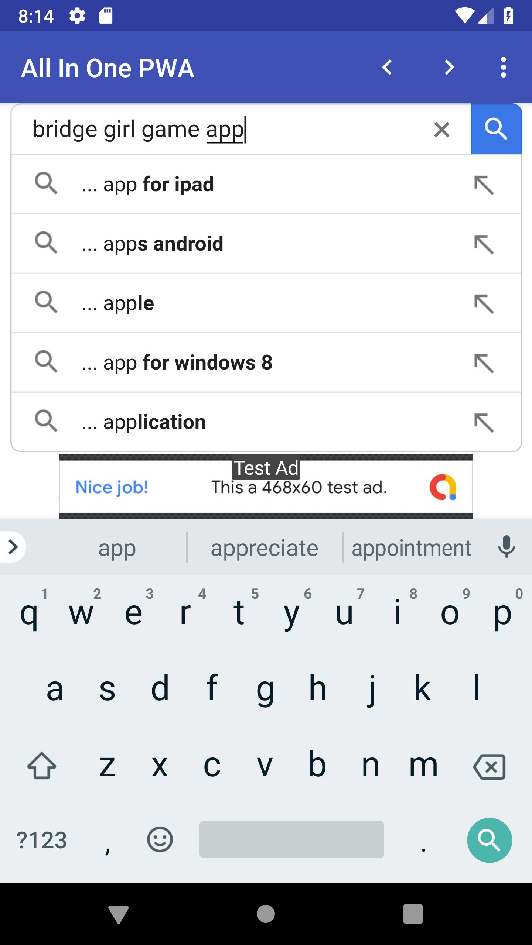Open the emoji keyboard
The image size is (532, 945).
[160, 839]
